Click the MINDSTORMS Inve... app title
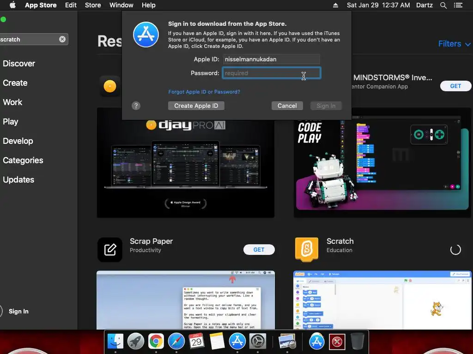This screenshot has height=354, width=473. (393, 77)
